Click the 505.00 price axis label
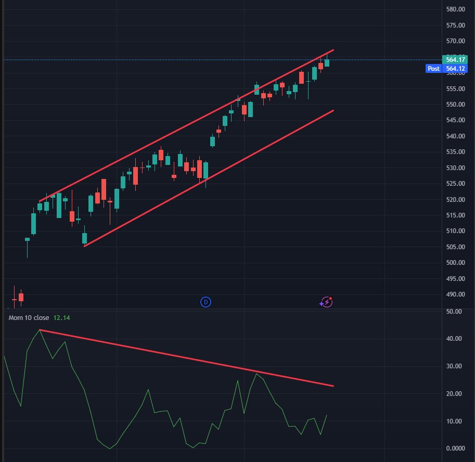The image size is (475, 462). [x=455, y=247]
